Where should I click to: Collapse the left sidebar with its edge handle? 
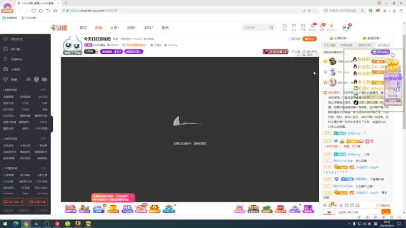[x=51, y=124]
